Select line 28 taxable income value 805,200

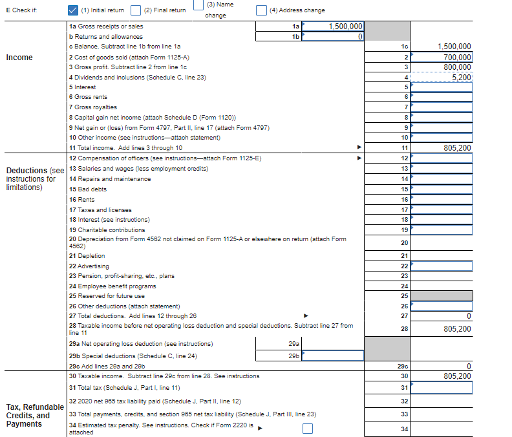[457, 329]
